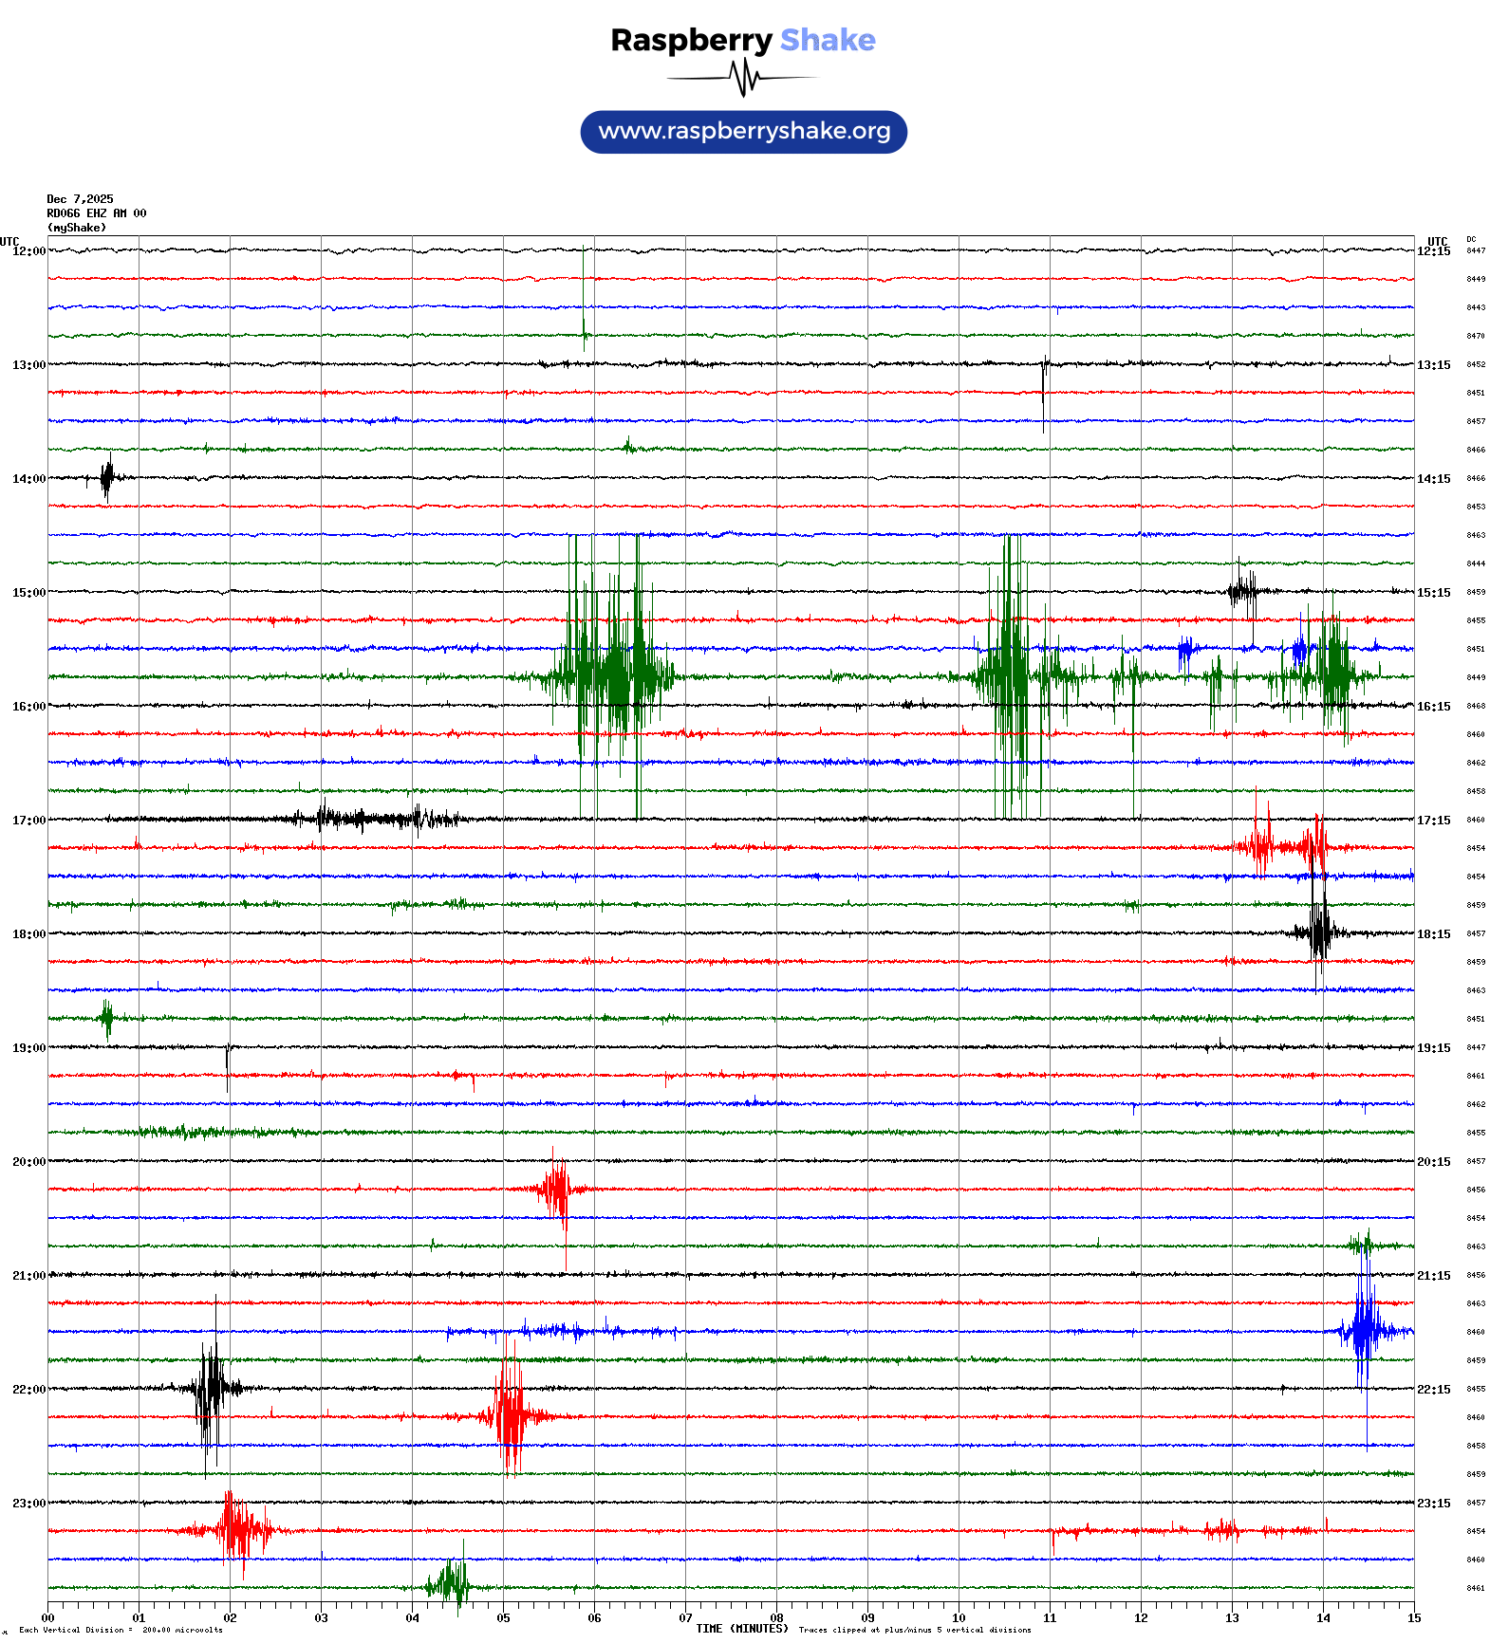The height and width of the screenshot is (1643, 1490).
Task: Click the seismic waveform icon under the logo
Action: tap(743, 78)
